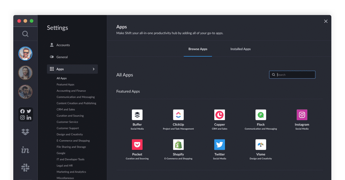Switch to the Browse Apps tab
This screenshot has width=345, height=180.
[198, 49]
